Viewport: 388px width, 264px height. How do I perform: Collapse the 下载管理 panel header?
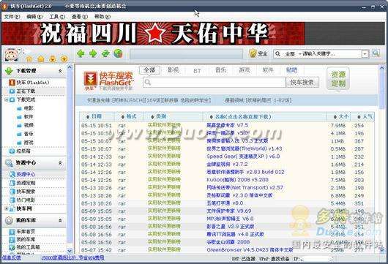tap(60, 71)
